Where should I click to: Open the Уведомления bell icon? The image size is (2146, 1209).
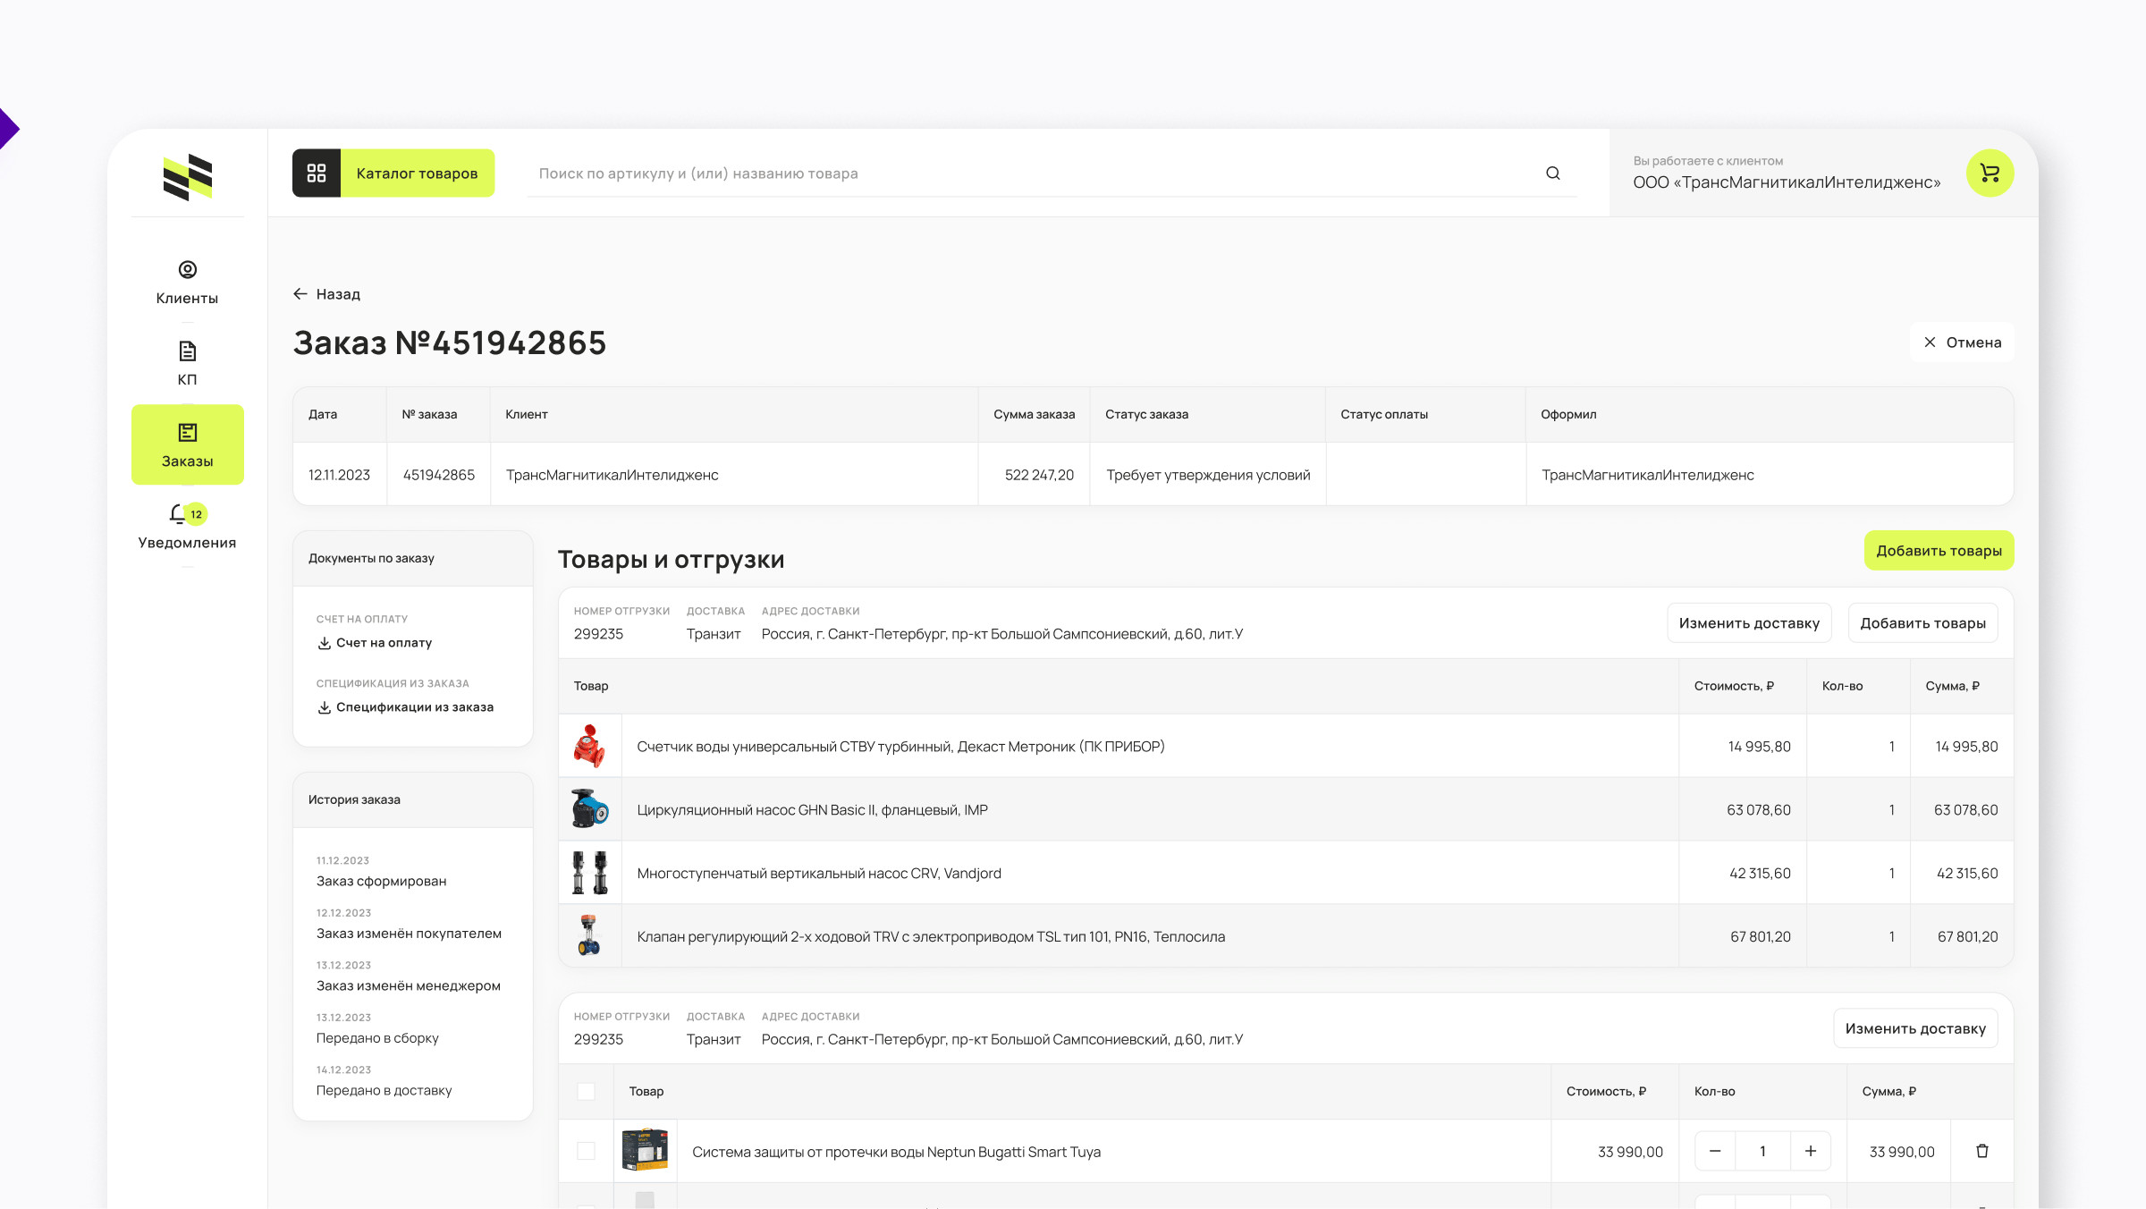pyautogui.click(x=178, y=514)
